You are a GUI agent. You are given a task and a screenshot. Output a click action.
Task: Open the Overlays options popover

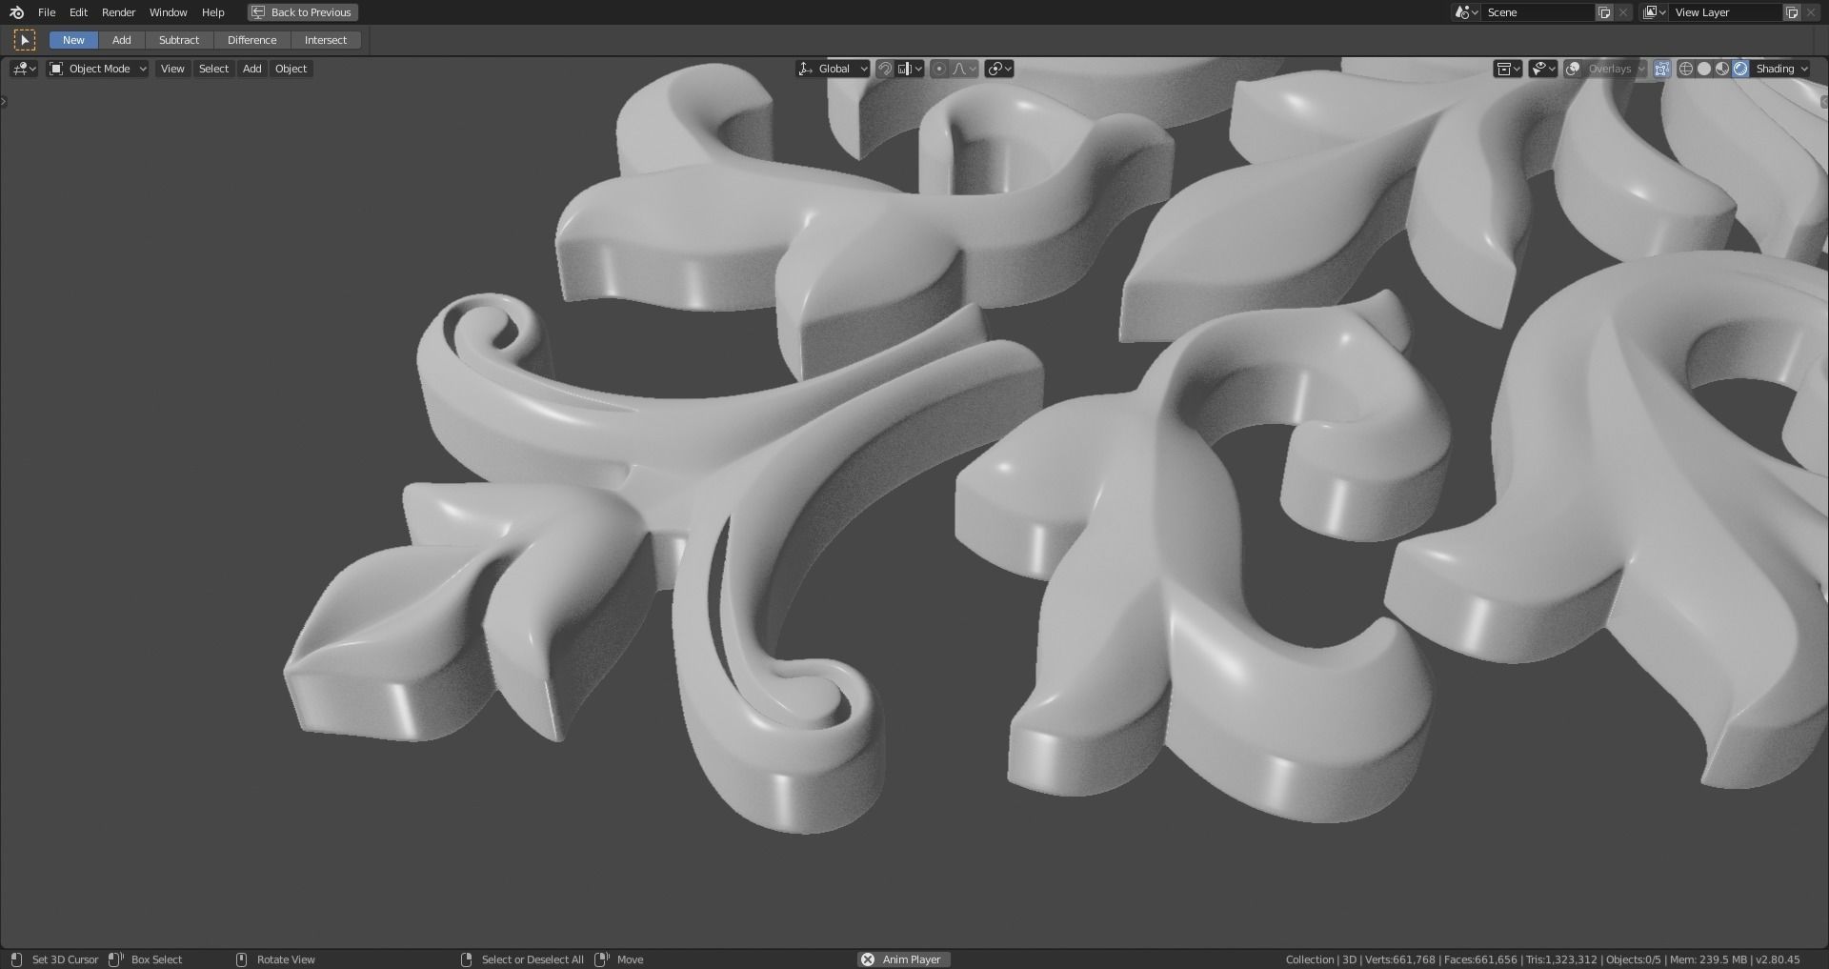(1616, 69)
